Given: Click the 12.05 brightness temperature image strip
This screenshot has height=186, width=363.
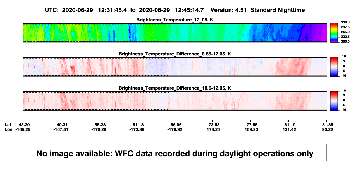Looking at the screenshot, I should pyautogui.click(x=175, y=33).
